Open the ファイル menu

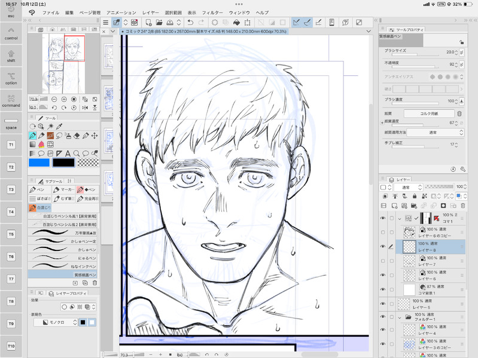(51, 12)
